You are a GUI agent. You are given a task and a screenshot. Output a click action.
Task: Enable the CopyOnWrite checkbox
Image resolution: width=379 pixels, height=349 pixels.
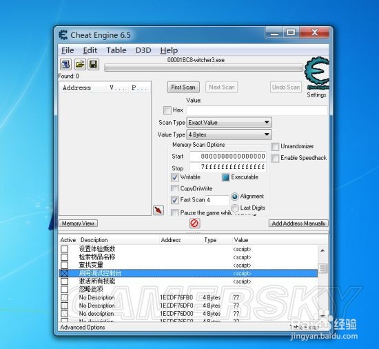pos(174,188)
